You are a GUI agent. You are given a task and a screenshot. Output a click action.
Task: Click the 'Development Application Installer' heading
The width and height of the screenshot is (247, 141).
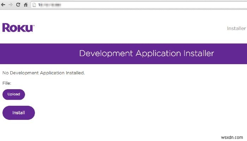[x=146, y=54]
